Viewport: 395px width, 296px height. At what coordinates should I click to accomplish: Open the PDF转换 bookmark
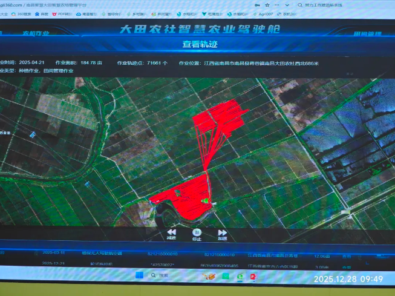pos(65,13)
